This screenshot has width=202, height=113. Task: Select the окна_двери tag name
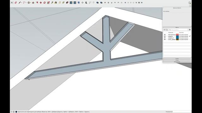tap(172, 40)
